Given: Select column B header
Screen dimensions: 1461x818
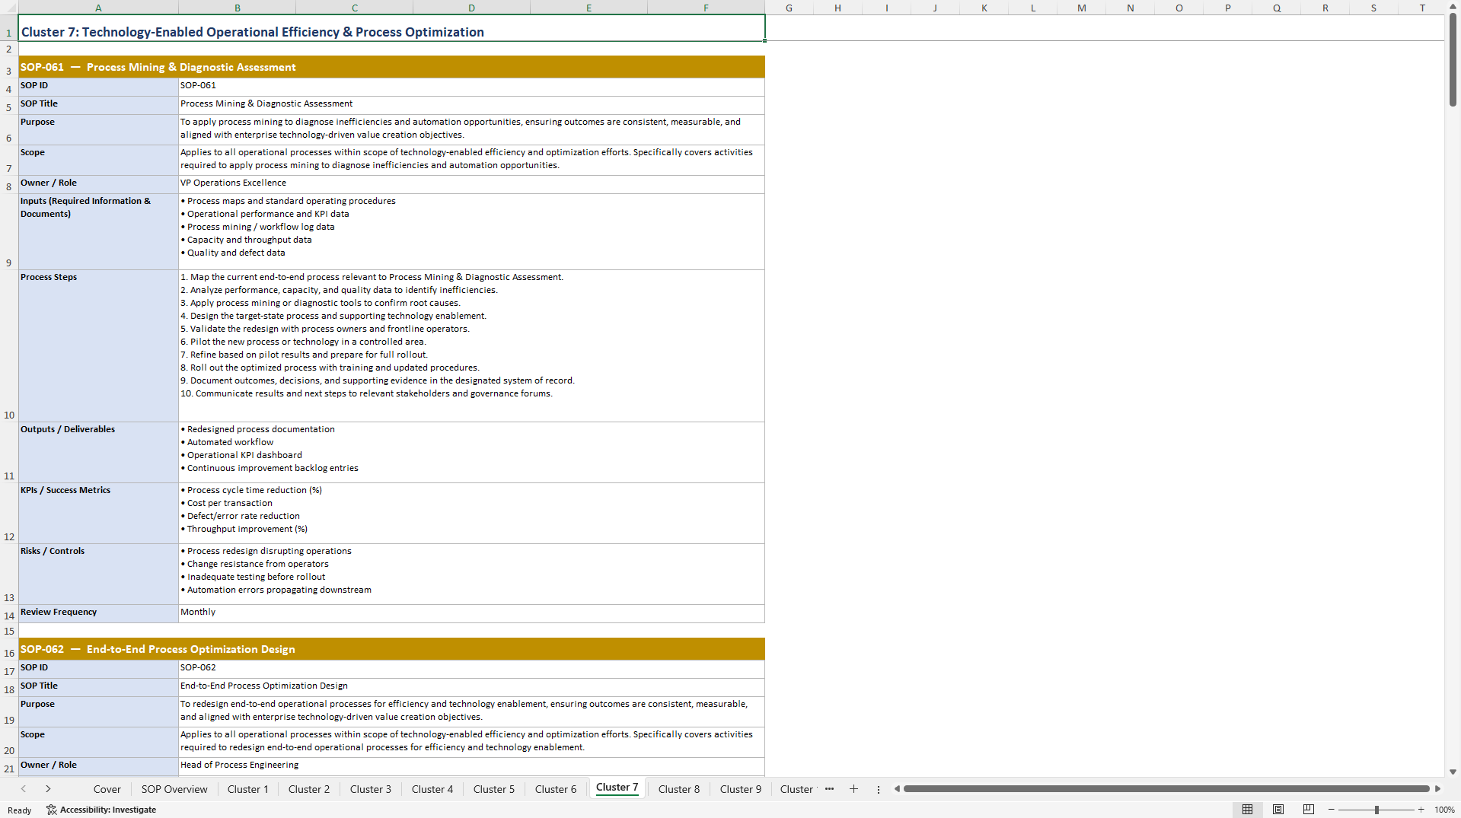Looking at the screenshot, I should (x=238, y=8).
